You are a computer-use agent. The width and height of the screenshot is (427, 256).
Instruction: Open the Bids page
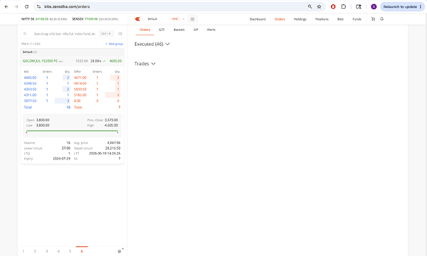[x=340, y=19]
